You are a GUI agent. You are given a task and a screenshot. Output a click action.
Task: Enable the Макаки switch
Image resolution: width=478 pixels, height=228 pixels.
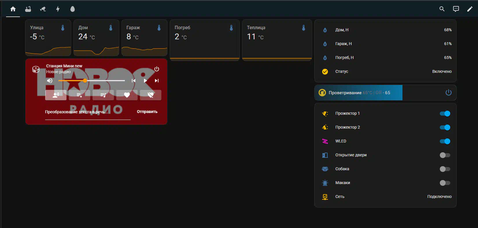(445, 183)
